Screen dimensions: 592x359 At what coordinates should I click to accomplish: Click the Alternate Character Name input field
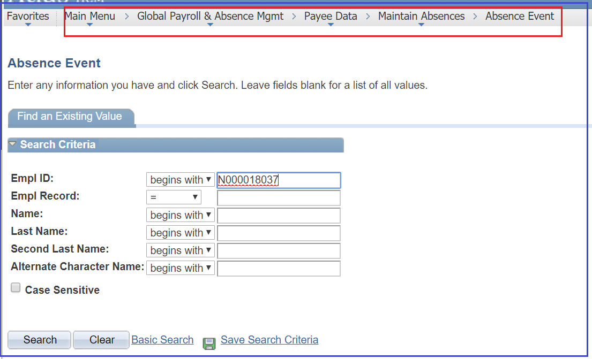[279, 269]
